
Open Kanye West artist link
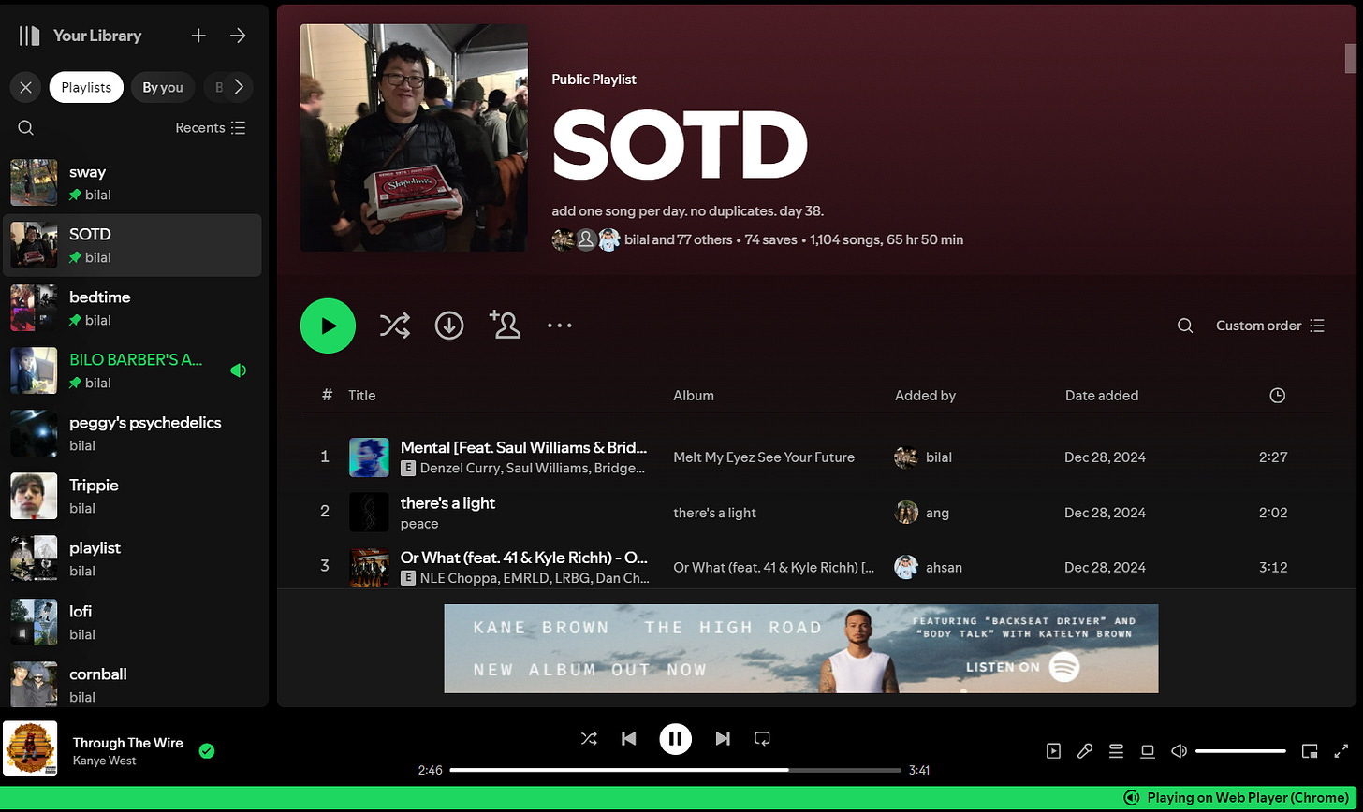105,761
